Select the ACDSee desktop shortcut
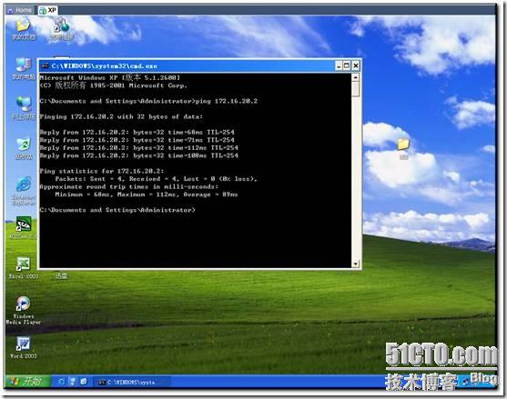The image size is (507, 399). click(x=24, y=227)
